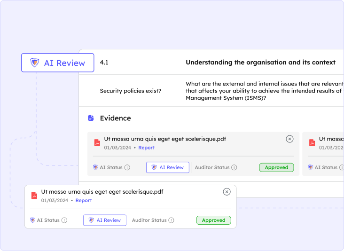Image resolution: width=344 pixels, height=251 pixels.
Task: Dismiss the first Evidence card with its X icon
Action: [289, 139]
